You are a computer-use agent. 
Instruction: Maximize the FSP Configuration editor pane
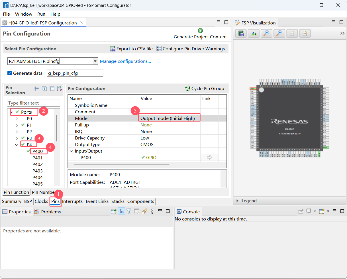(x=226, y=22)
